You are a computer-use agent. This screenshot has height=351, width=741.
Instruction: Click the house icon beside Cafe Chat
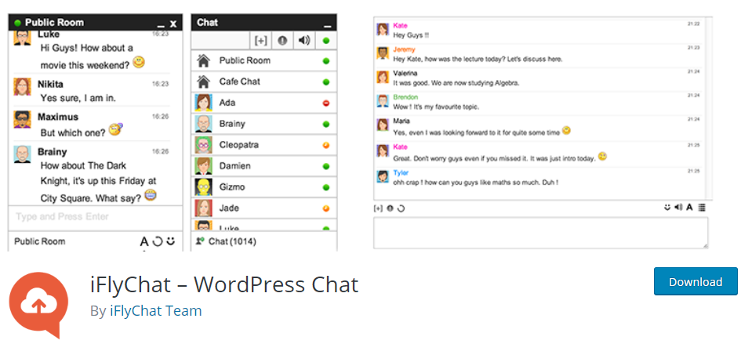[203, 81]
